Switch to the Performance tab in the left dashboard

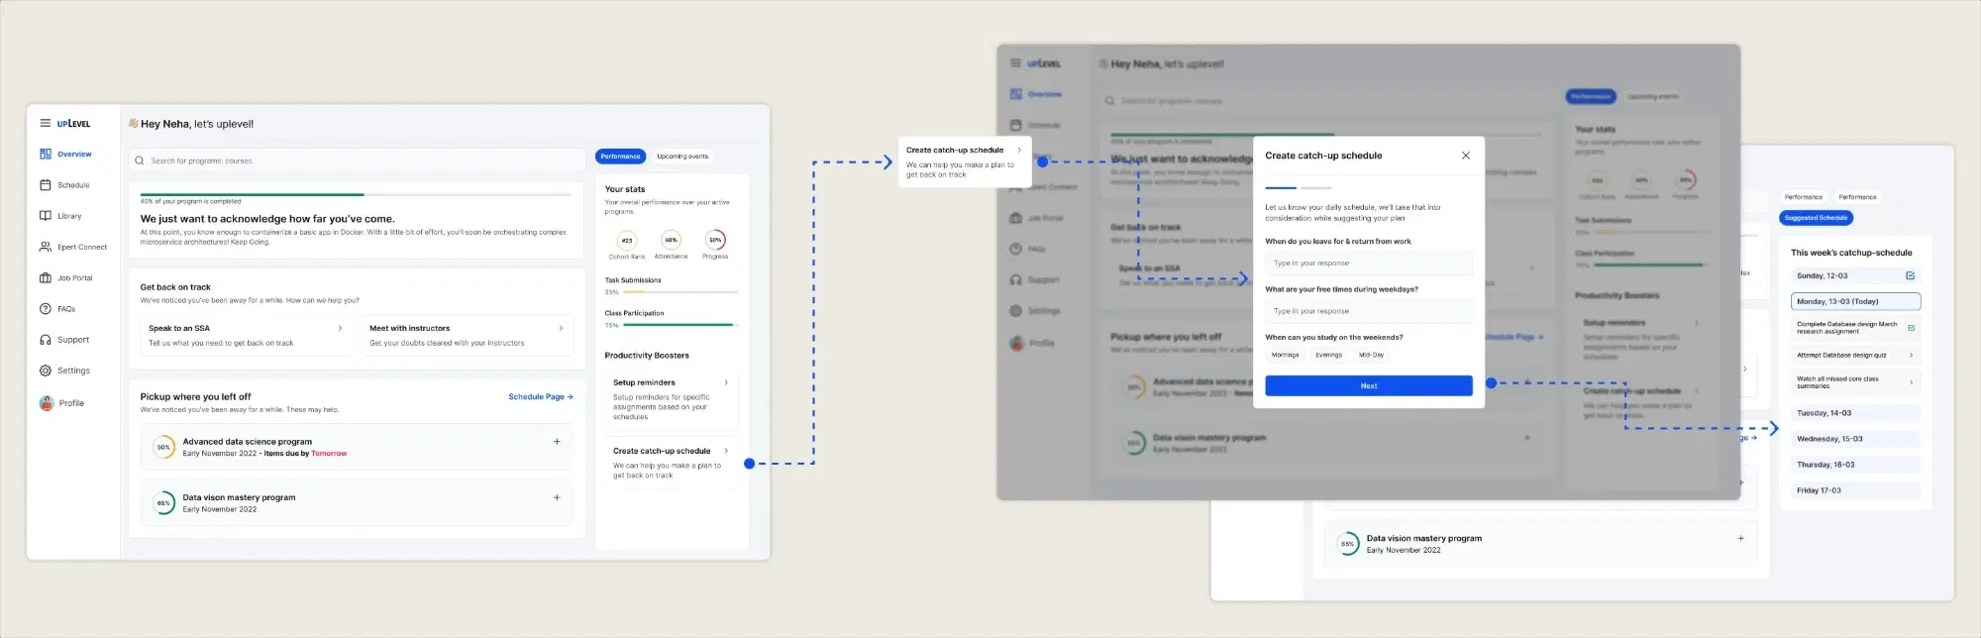coord(620,157)
